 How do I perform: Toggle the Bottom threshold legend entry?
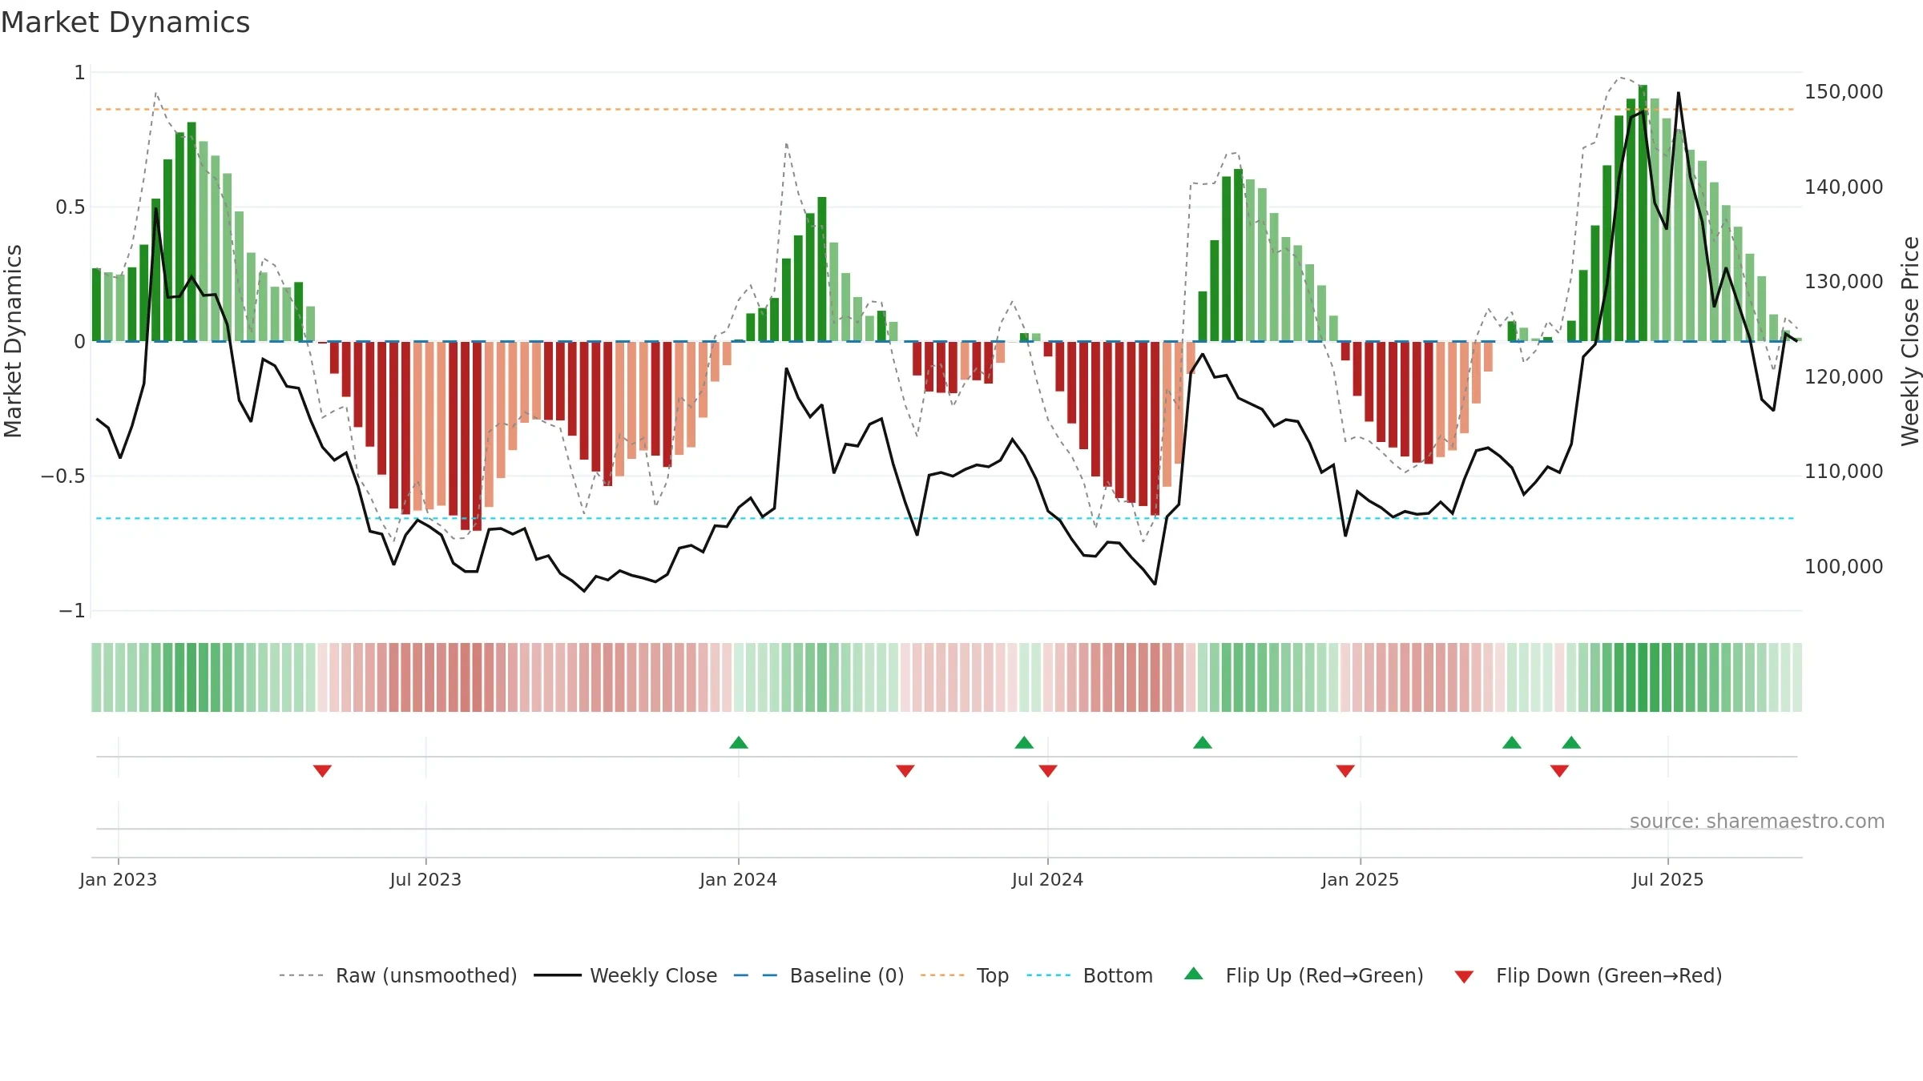(x=1090, y=975)
